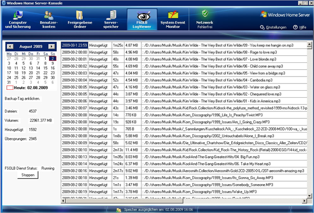
Task: Open the System Event Monitor tab
Action: (173, 20)
